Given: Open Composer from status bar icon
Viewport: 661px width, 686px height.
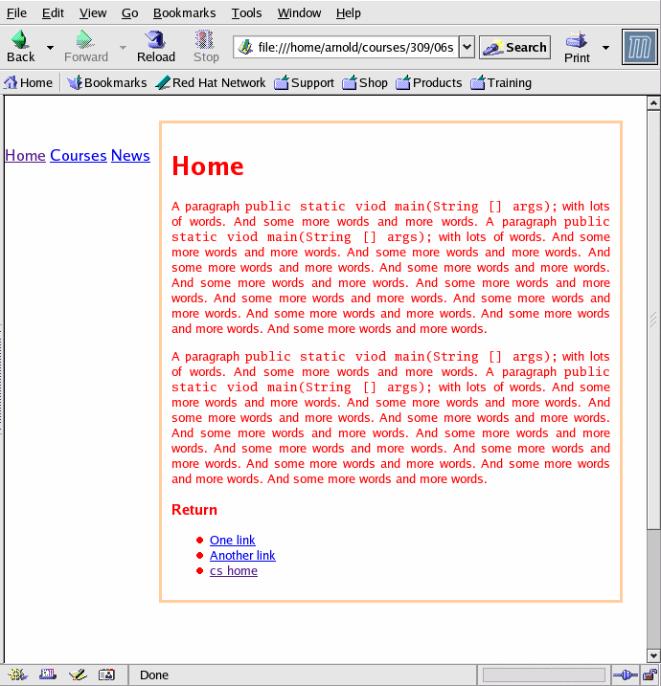Looking at the screenshot, I should click(78, 675).
